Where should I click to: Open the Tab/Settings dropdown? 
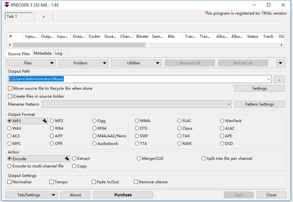point(31,195)
